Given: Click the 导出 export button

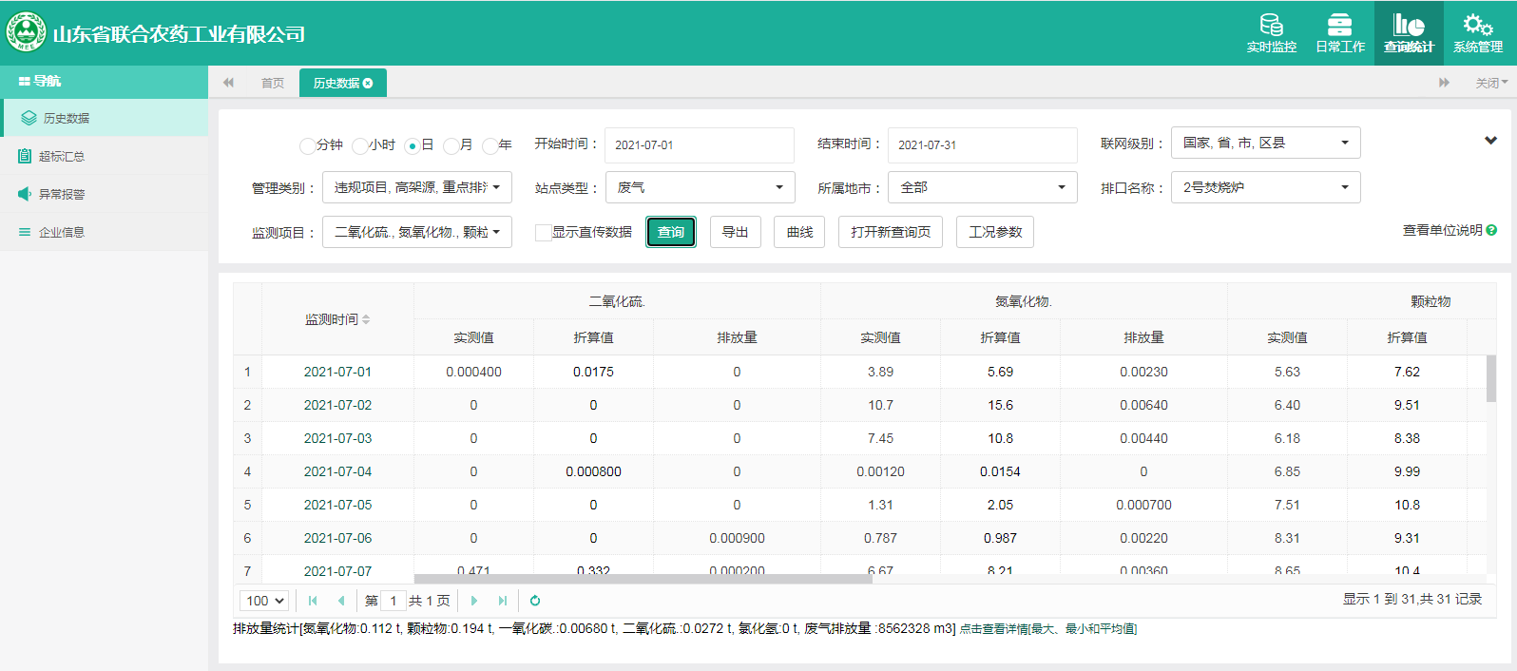Looking at the screenshot, I should point(735,232).
